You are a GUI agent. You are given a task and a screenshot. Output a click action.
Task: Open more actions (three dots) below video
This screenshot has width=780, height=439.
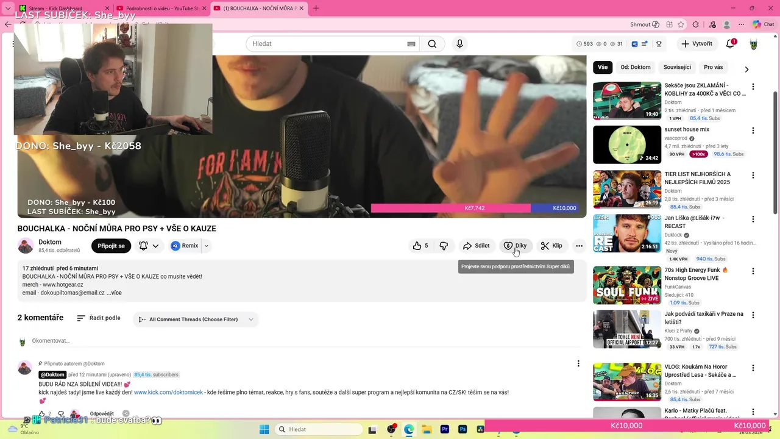(x=579, y=246)
